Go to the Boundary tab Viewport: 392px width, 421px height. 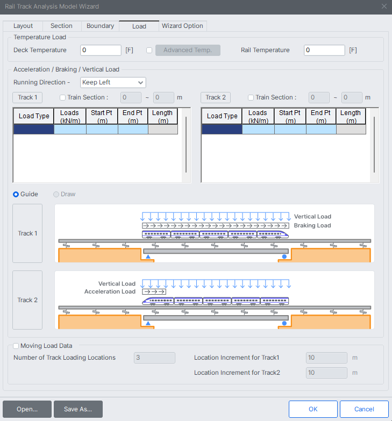100,26
